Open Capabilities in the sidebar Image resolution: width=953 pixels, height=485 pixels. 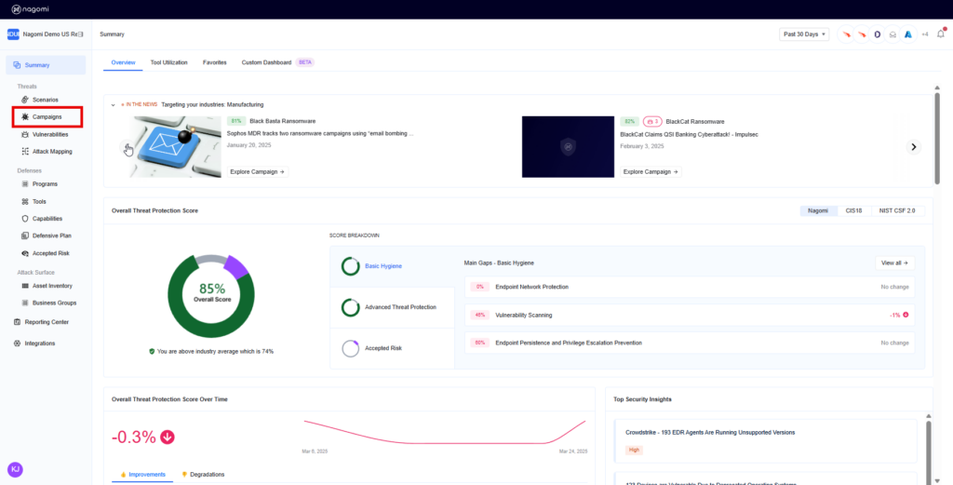(47, 219)
